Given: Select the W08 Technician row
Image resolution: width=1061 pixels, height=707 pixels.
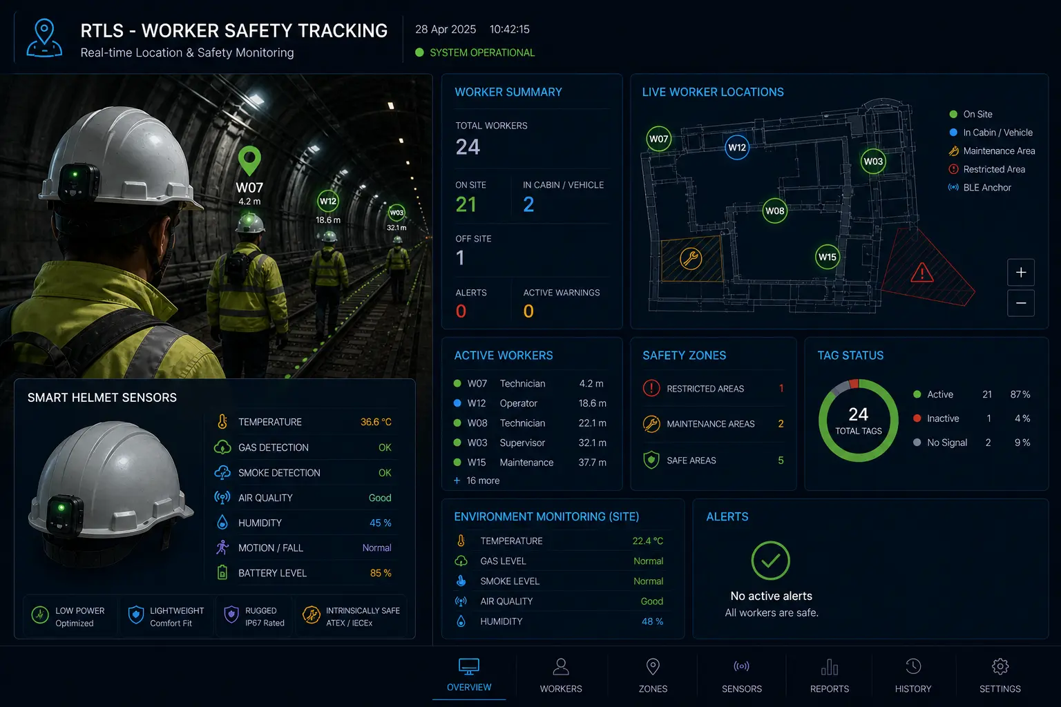Looking at the screenshot, I should tap(530, 423).
